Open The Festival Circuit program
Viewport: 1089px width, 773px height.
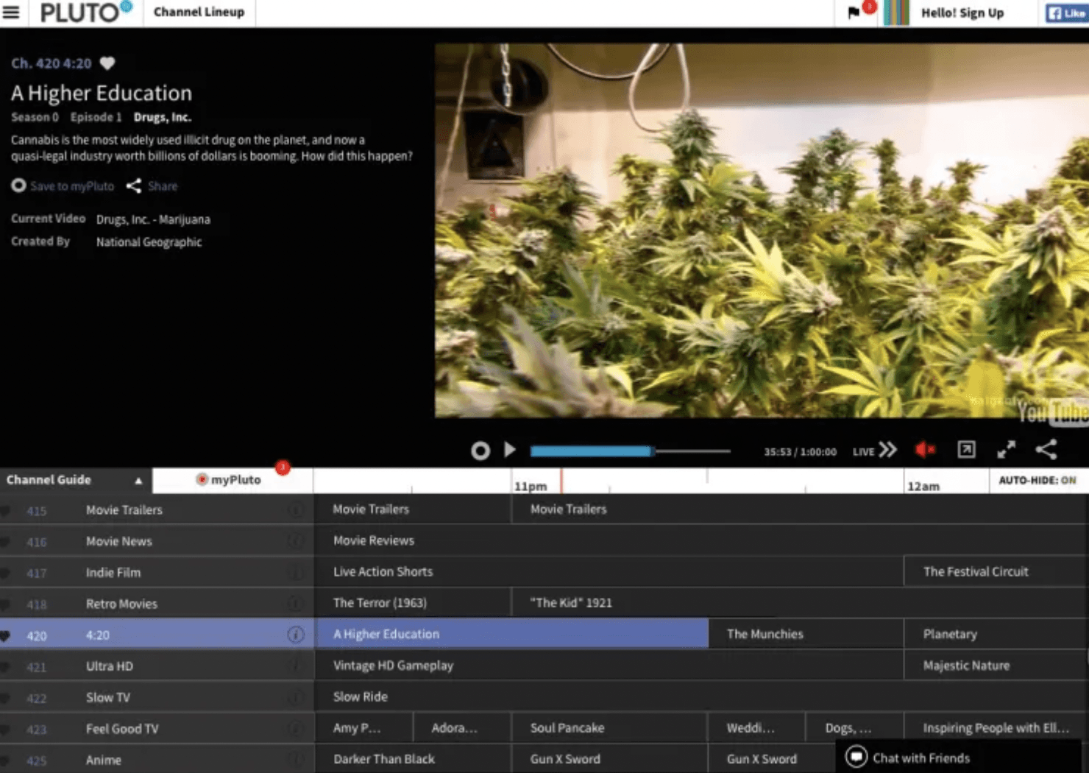(x=996, y=571)
